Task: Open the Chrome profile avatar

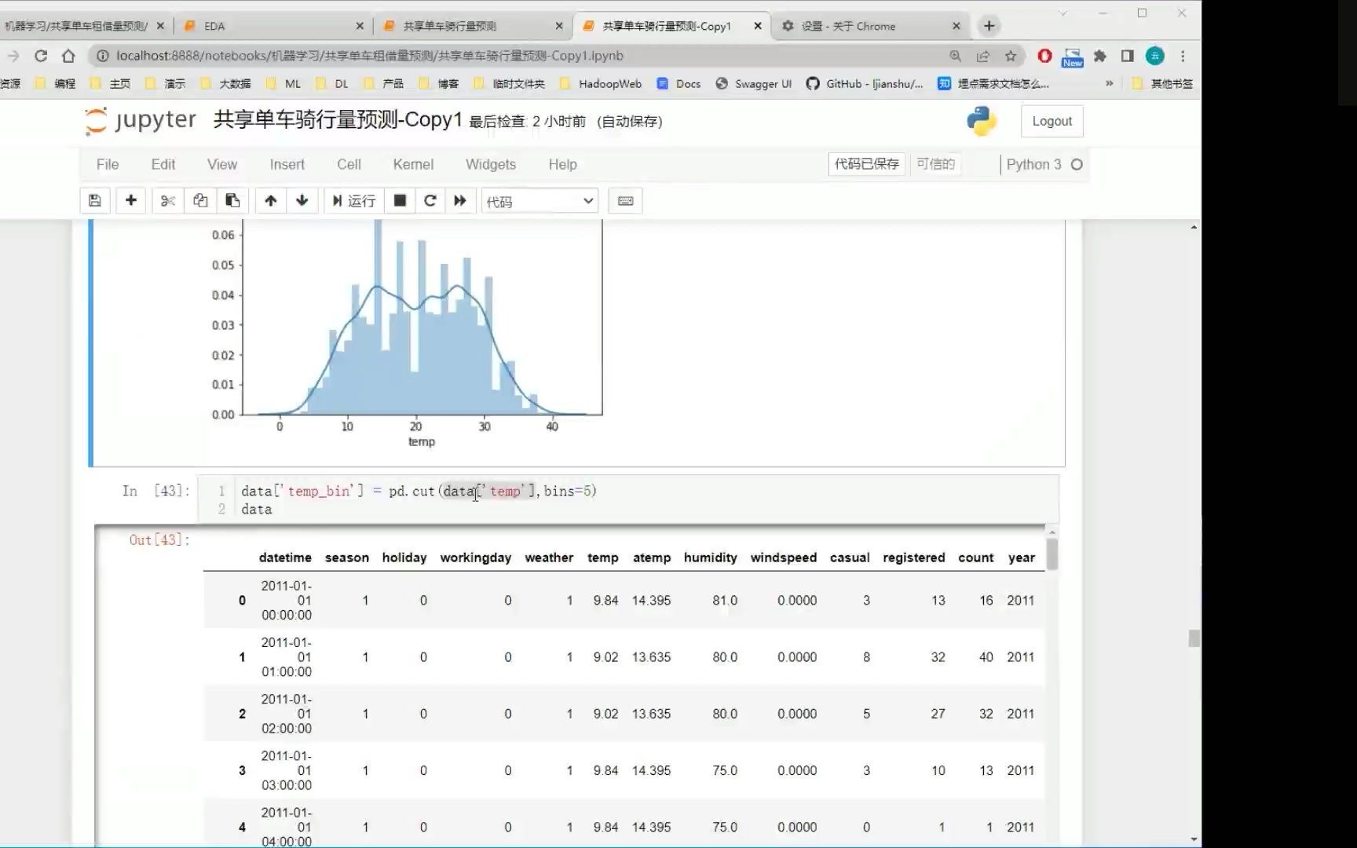Action: 1154,56
